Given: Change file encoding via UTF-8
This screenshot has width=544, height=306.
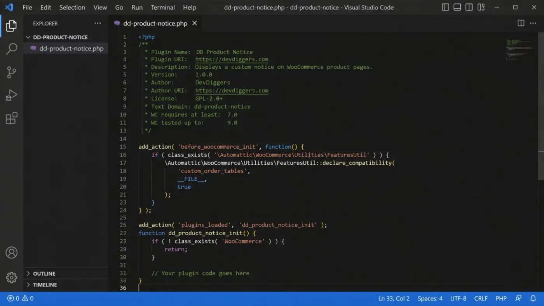Looking at the screenshot, I should (458, 299).
